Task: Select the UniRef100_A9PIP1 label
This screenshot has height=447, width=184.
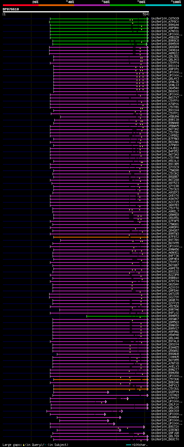Action: pos(165,69)
